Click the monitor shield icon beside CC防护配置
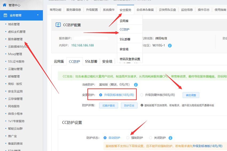227x151 pixels. point(58,25)
